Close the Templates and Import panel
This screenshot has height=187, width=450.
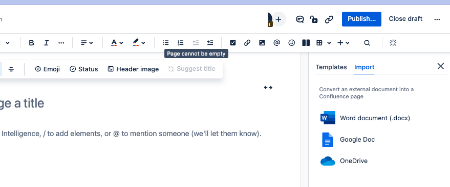click(441, 67)
